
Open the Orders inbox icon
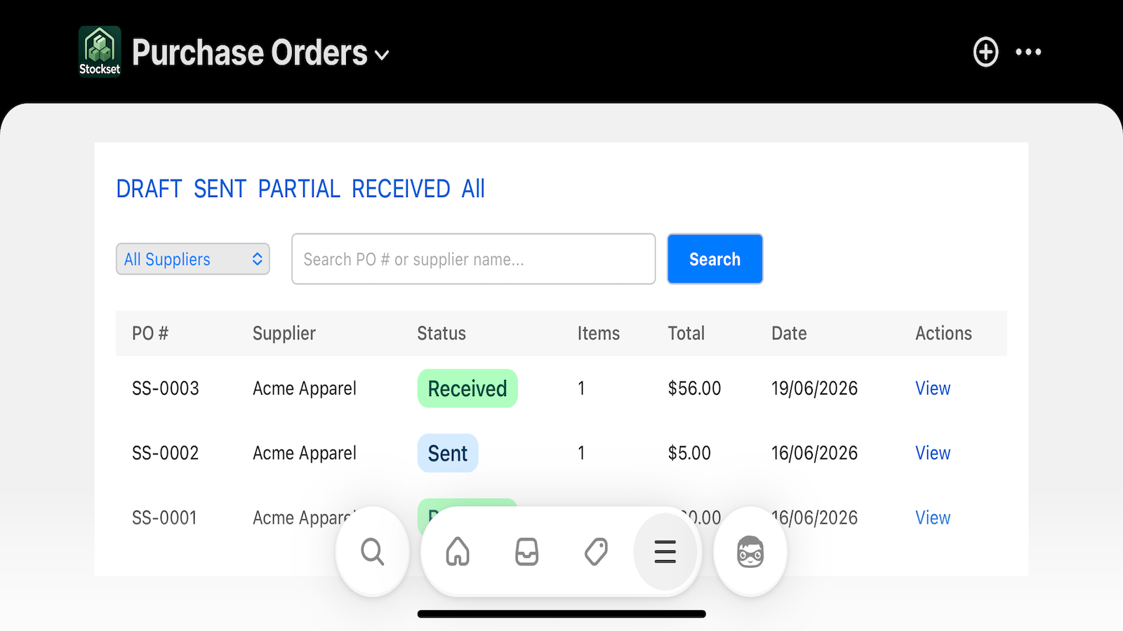526,552
